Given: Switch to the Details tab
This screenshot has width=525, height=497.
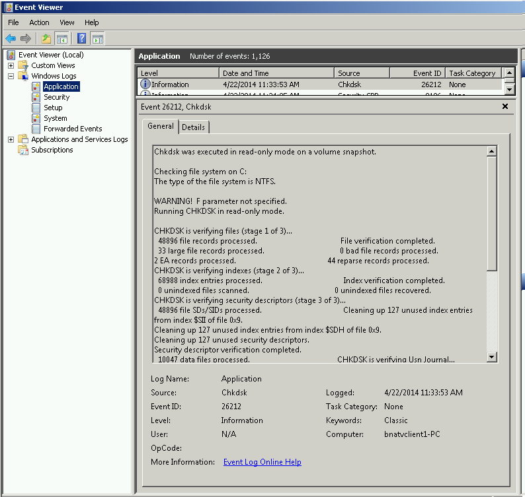Looking at the screenshot, I should pyautogui.click(x=194, y=127).
